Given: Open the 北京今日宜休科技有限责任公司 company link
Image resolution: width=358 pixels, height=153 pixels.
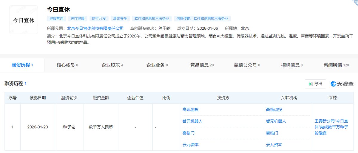Looking at the screenshot, I should tap(95, 29).
